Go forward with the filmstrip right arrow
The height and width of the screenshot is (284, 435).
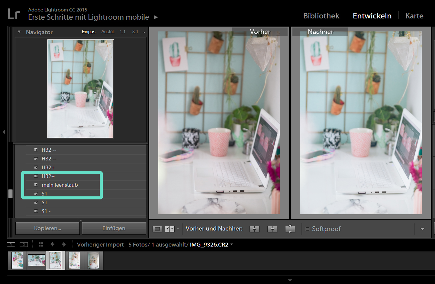coord(64,244)
